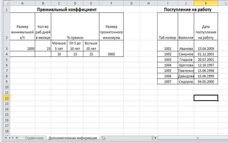Select column G header
The image size is (228, 143).
tap(131, 3)
